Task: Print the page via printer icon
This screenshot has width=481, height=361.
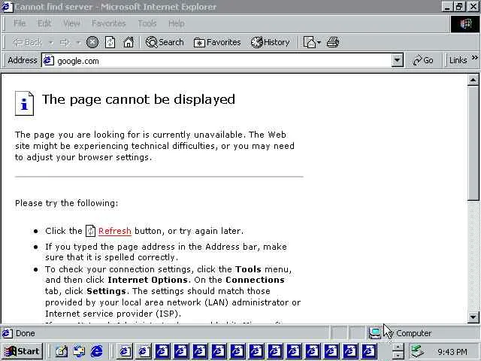Action: tap(333, 42)
